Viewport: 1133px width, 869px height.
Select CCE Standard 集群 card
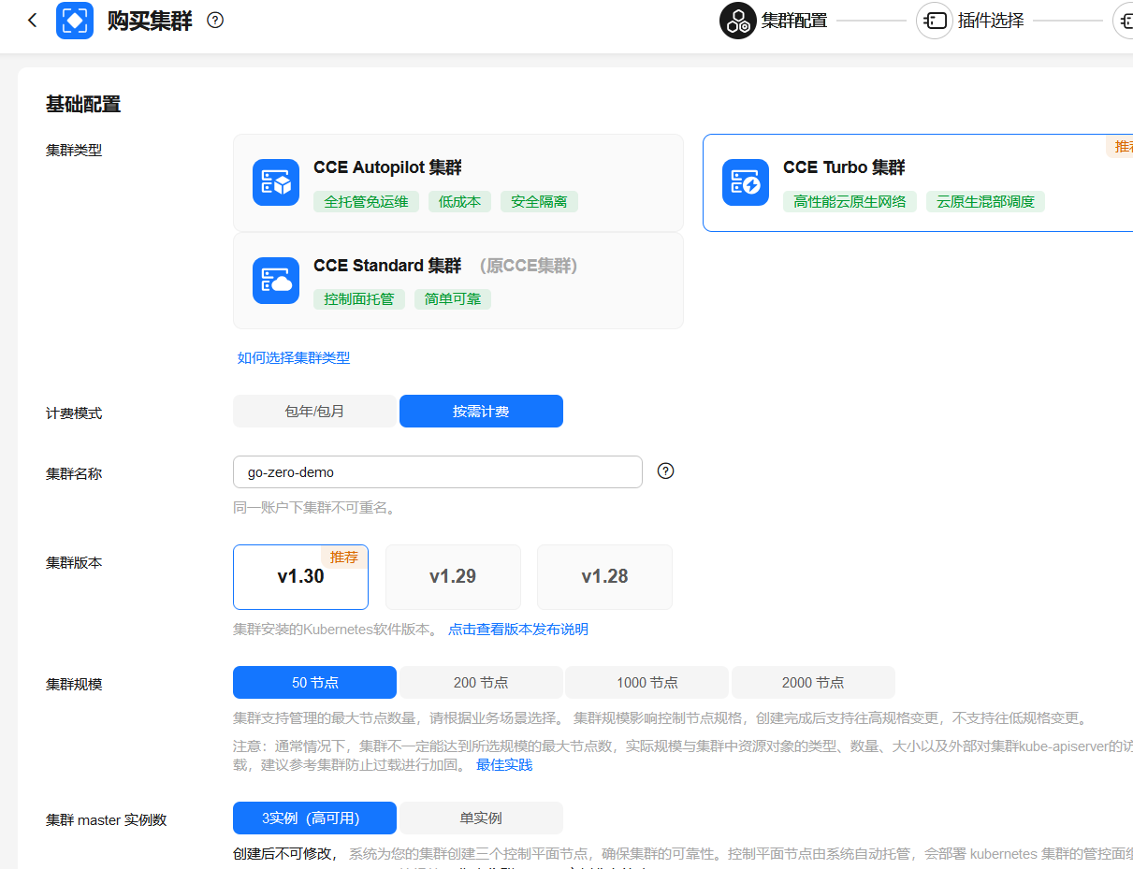coord(458,281)
